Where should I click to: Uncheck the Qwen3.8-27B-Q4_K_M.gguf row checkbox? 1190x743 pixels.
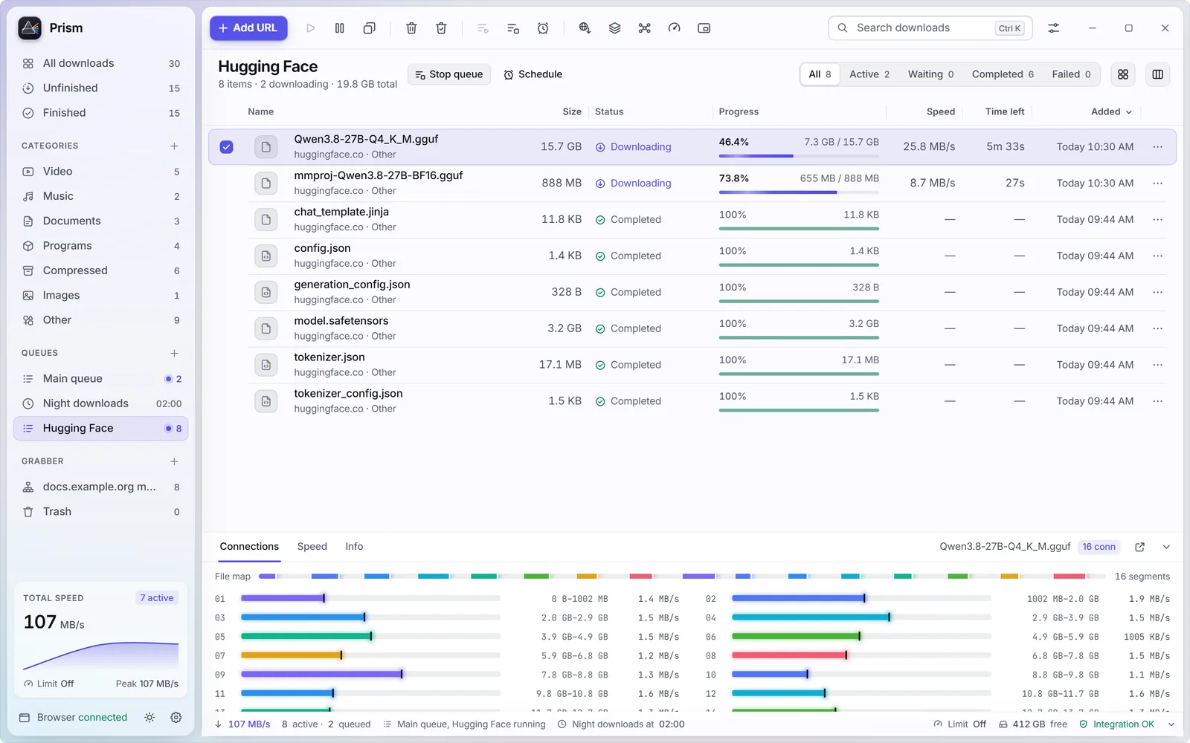(x=227, y=147)
